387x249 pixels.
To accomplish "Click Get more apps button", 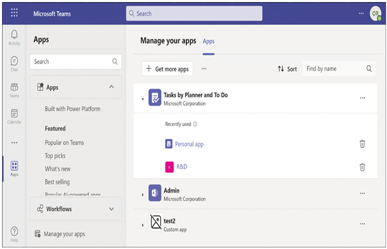I will pos(167,69).
